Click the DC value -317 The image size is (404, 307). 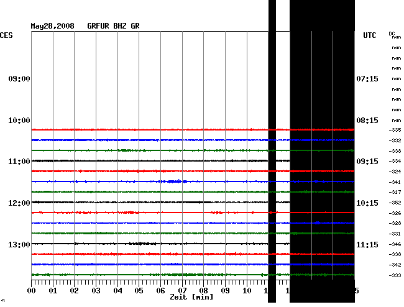coord(395,192)
